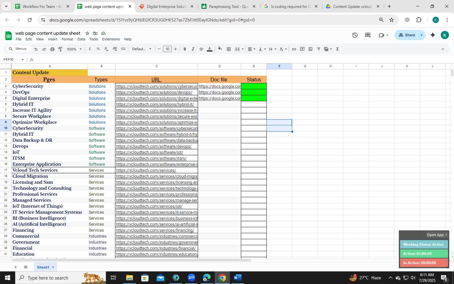Open Zoom app from taskbar
The height and width of the screenshot is (284, 454).
(191, 278)
